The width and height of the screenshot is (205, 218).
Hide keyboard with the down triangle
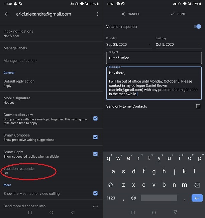click(x=175, y=212)
